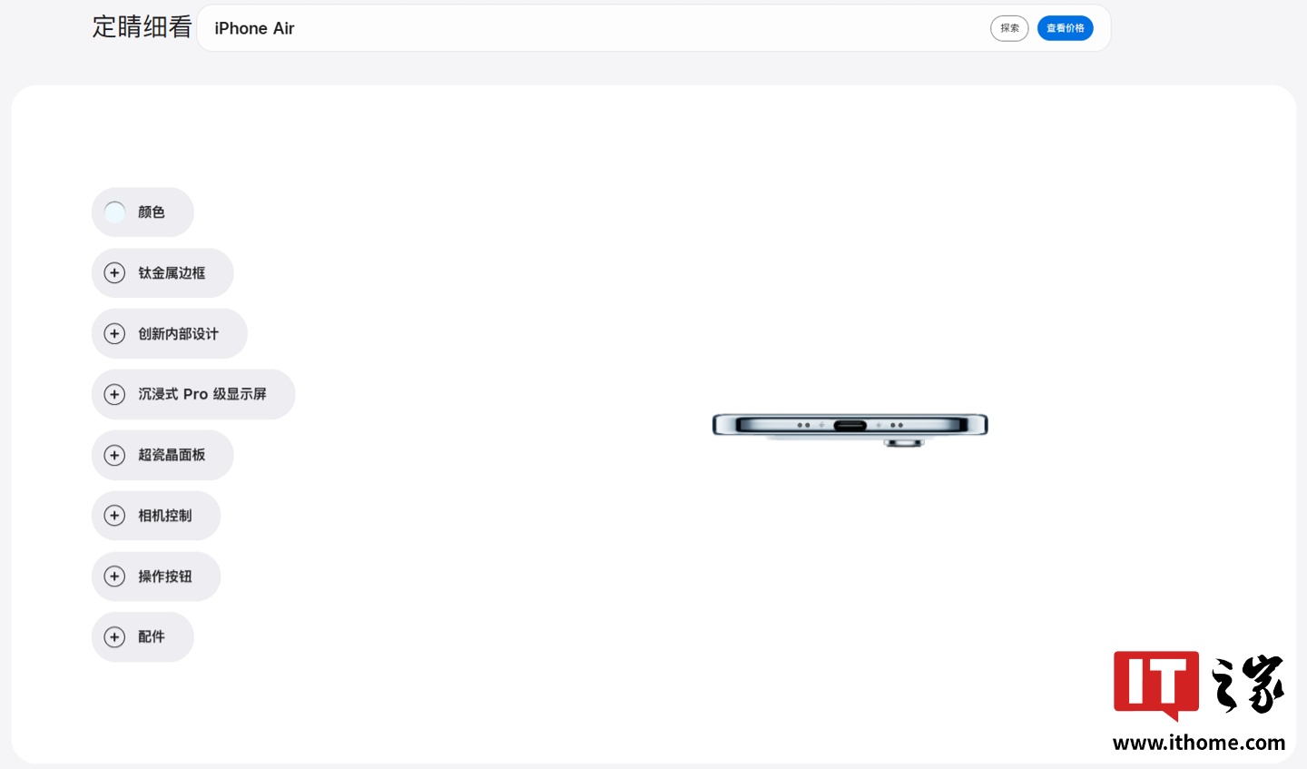The height and width of the screenshot is (769, 1307).
Task: Expand the 沉浸式 Pro 级显示屏 pill
Action: [x=193, y=394]
